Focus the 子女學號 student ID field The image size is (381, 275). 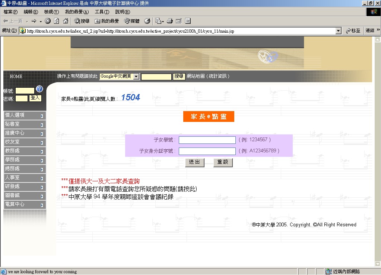pos(207,140)
